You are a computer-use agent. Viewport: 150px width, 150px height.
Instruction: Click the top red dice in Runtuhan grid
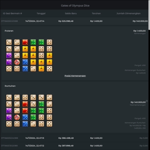tap(25, 104)
